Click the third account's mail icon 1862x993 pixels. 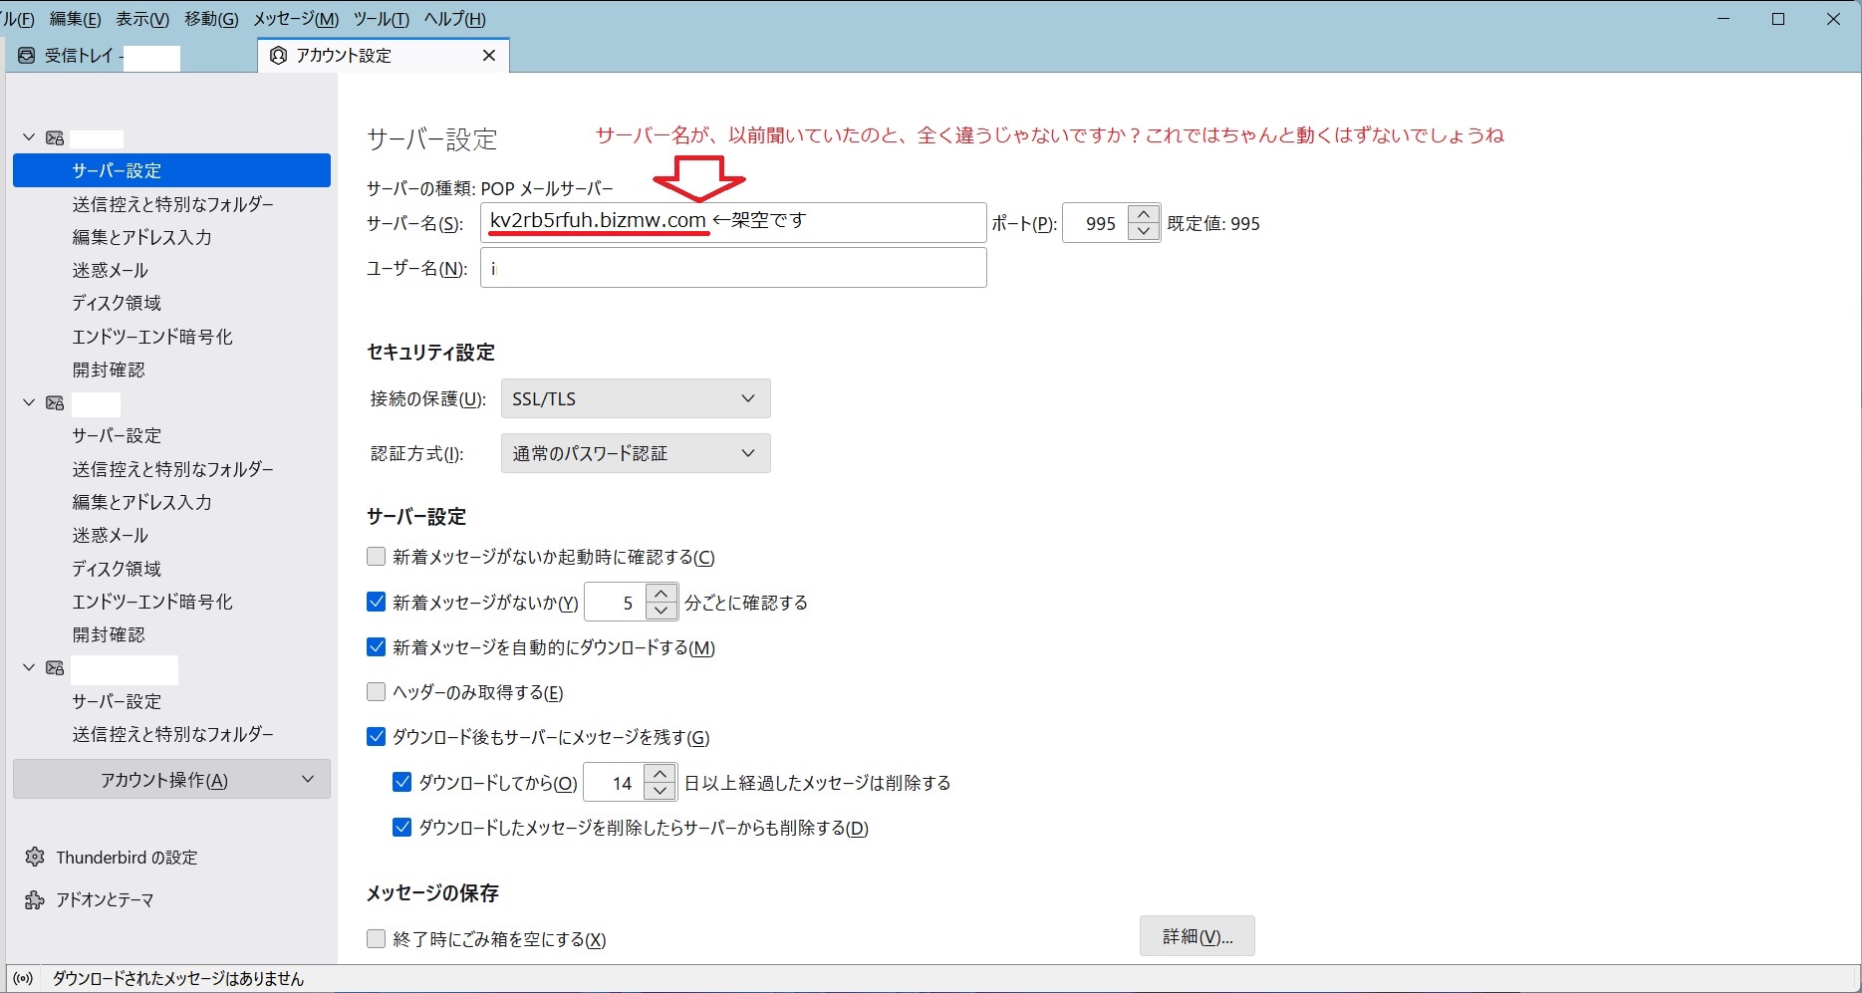click(55, 668)
